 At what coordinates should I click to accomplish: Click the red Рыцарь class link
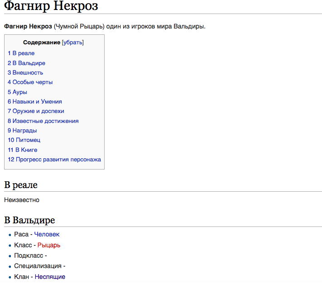click(x=48, y=245)
